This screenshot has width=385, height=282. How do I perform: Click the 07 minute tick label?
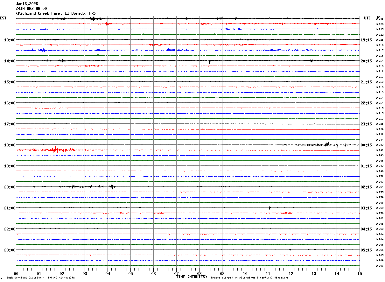pos(176,273)
